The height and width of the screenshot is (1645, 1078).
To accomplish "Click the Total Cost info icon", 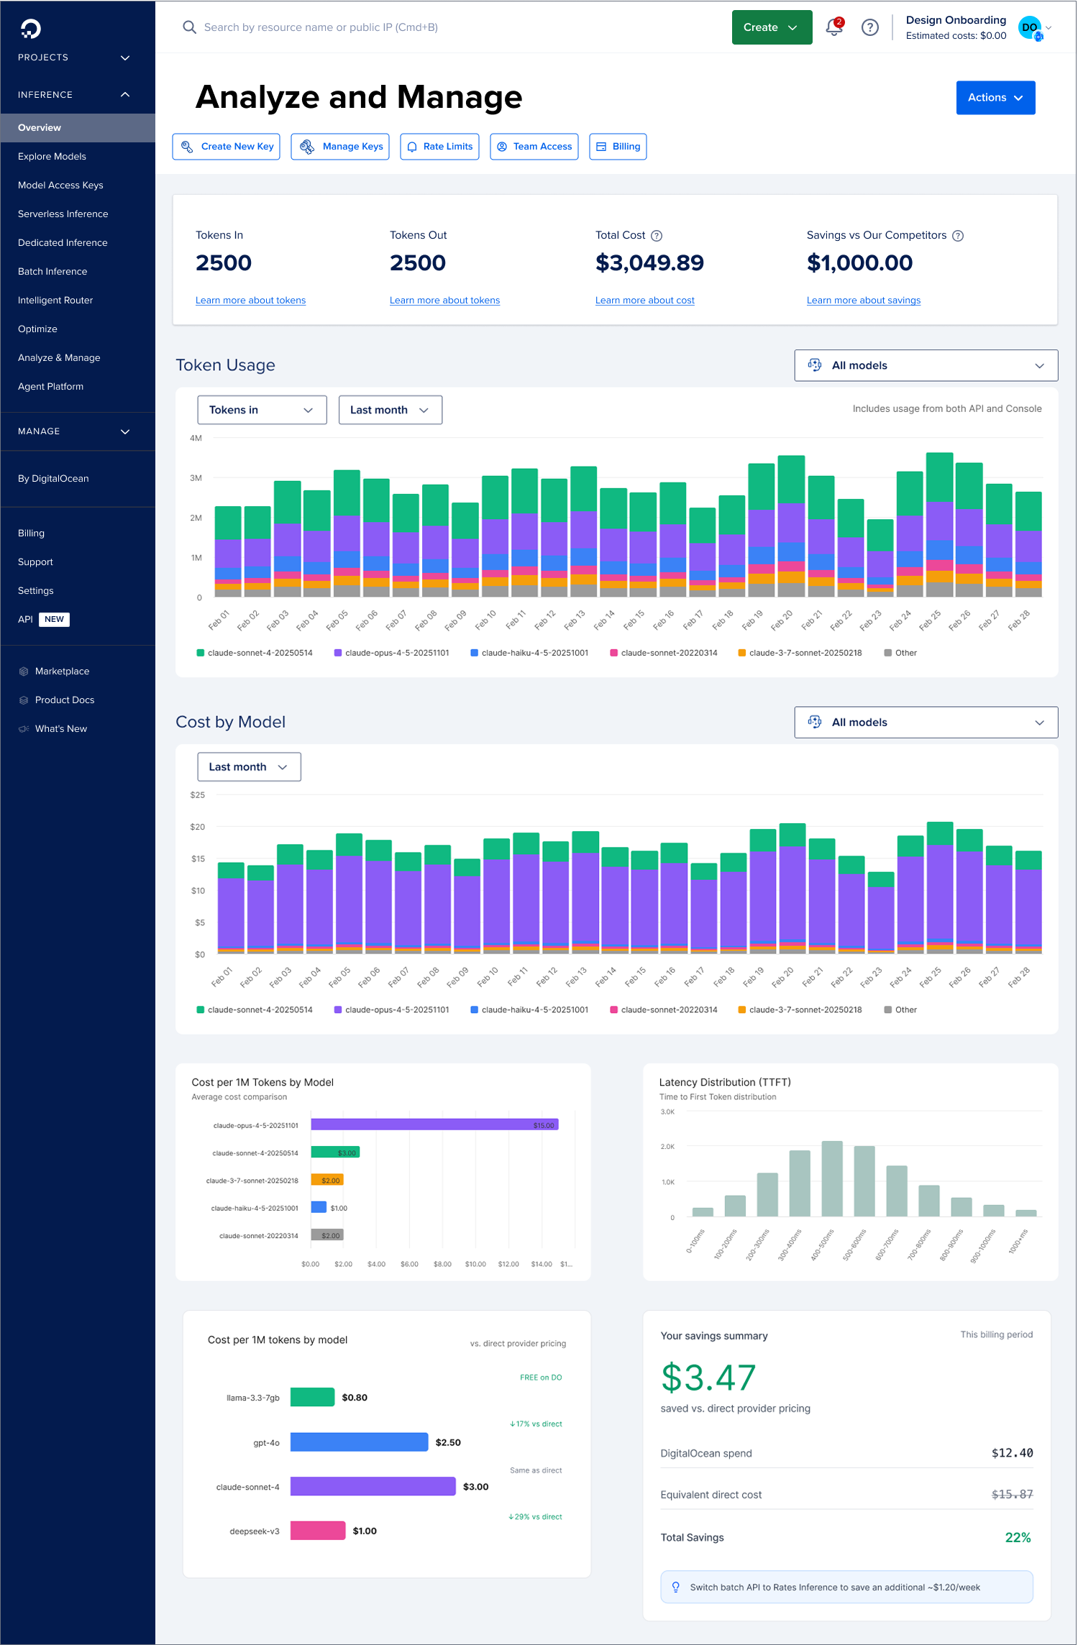I will pyautogui.click(x=657, y=236).
